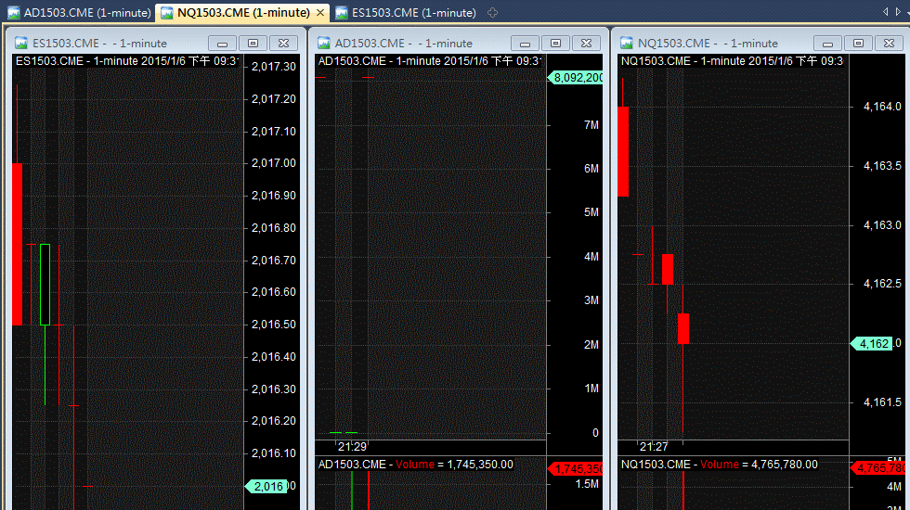This screenshot has height=510, width=910.
Task: Click the NQ1503.CME window chart icon
Action: pyautogui.click(x=627, y=43)
